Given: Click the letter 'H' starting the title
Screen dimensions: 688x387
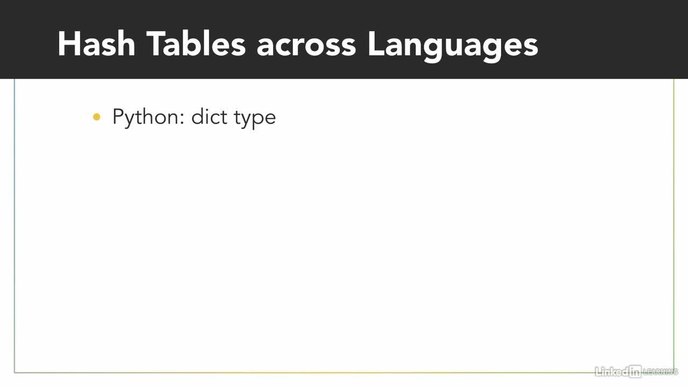Looking at the screenshot, I should tap(68, 44).
